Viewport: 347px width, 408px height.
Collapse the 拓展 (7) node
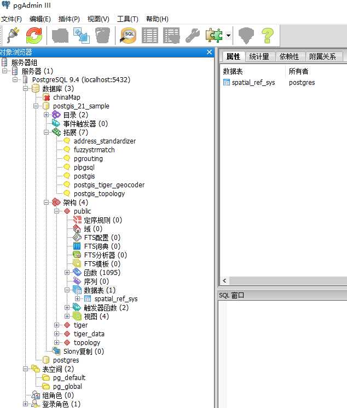click(47, 132)
